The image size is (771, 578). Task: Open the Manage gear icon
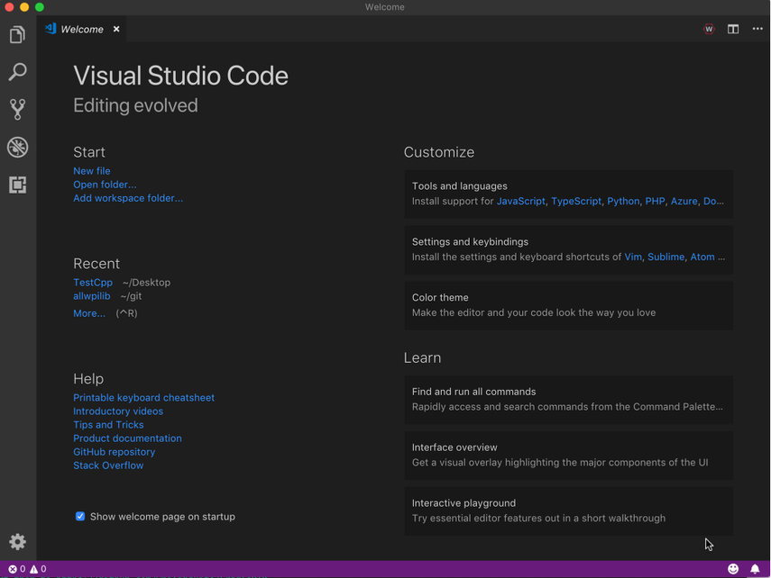point(17,541)
